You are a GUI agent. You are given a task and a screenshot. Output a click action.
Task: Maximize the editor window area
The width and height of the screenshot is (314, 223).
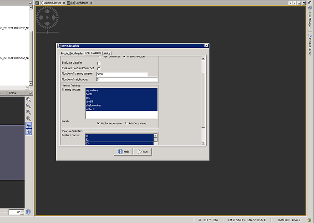click(x=304, y=3)
